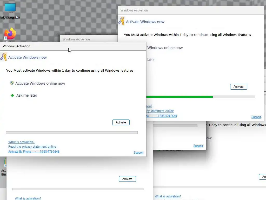The height and width of the screenshot is (200, 266).
Task: Click the later option in the top-right dialog
Action: click(x=151, y=60)
